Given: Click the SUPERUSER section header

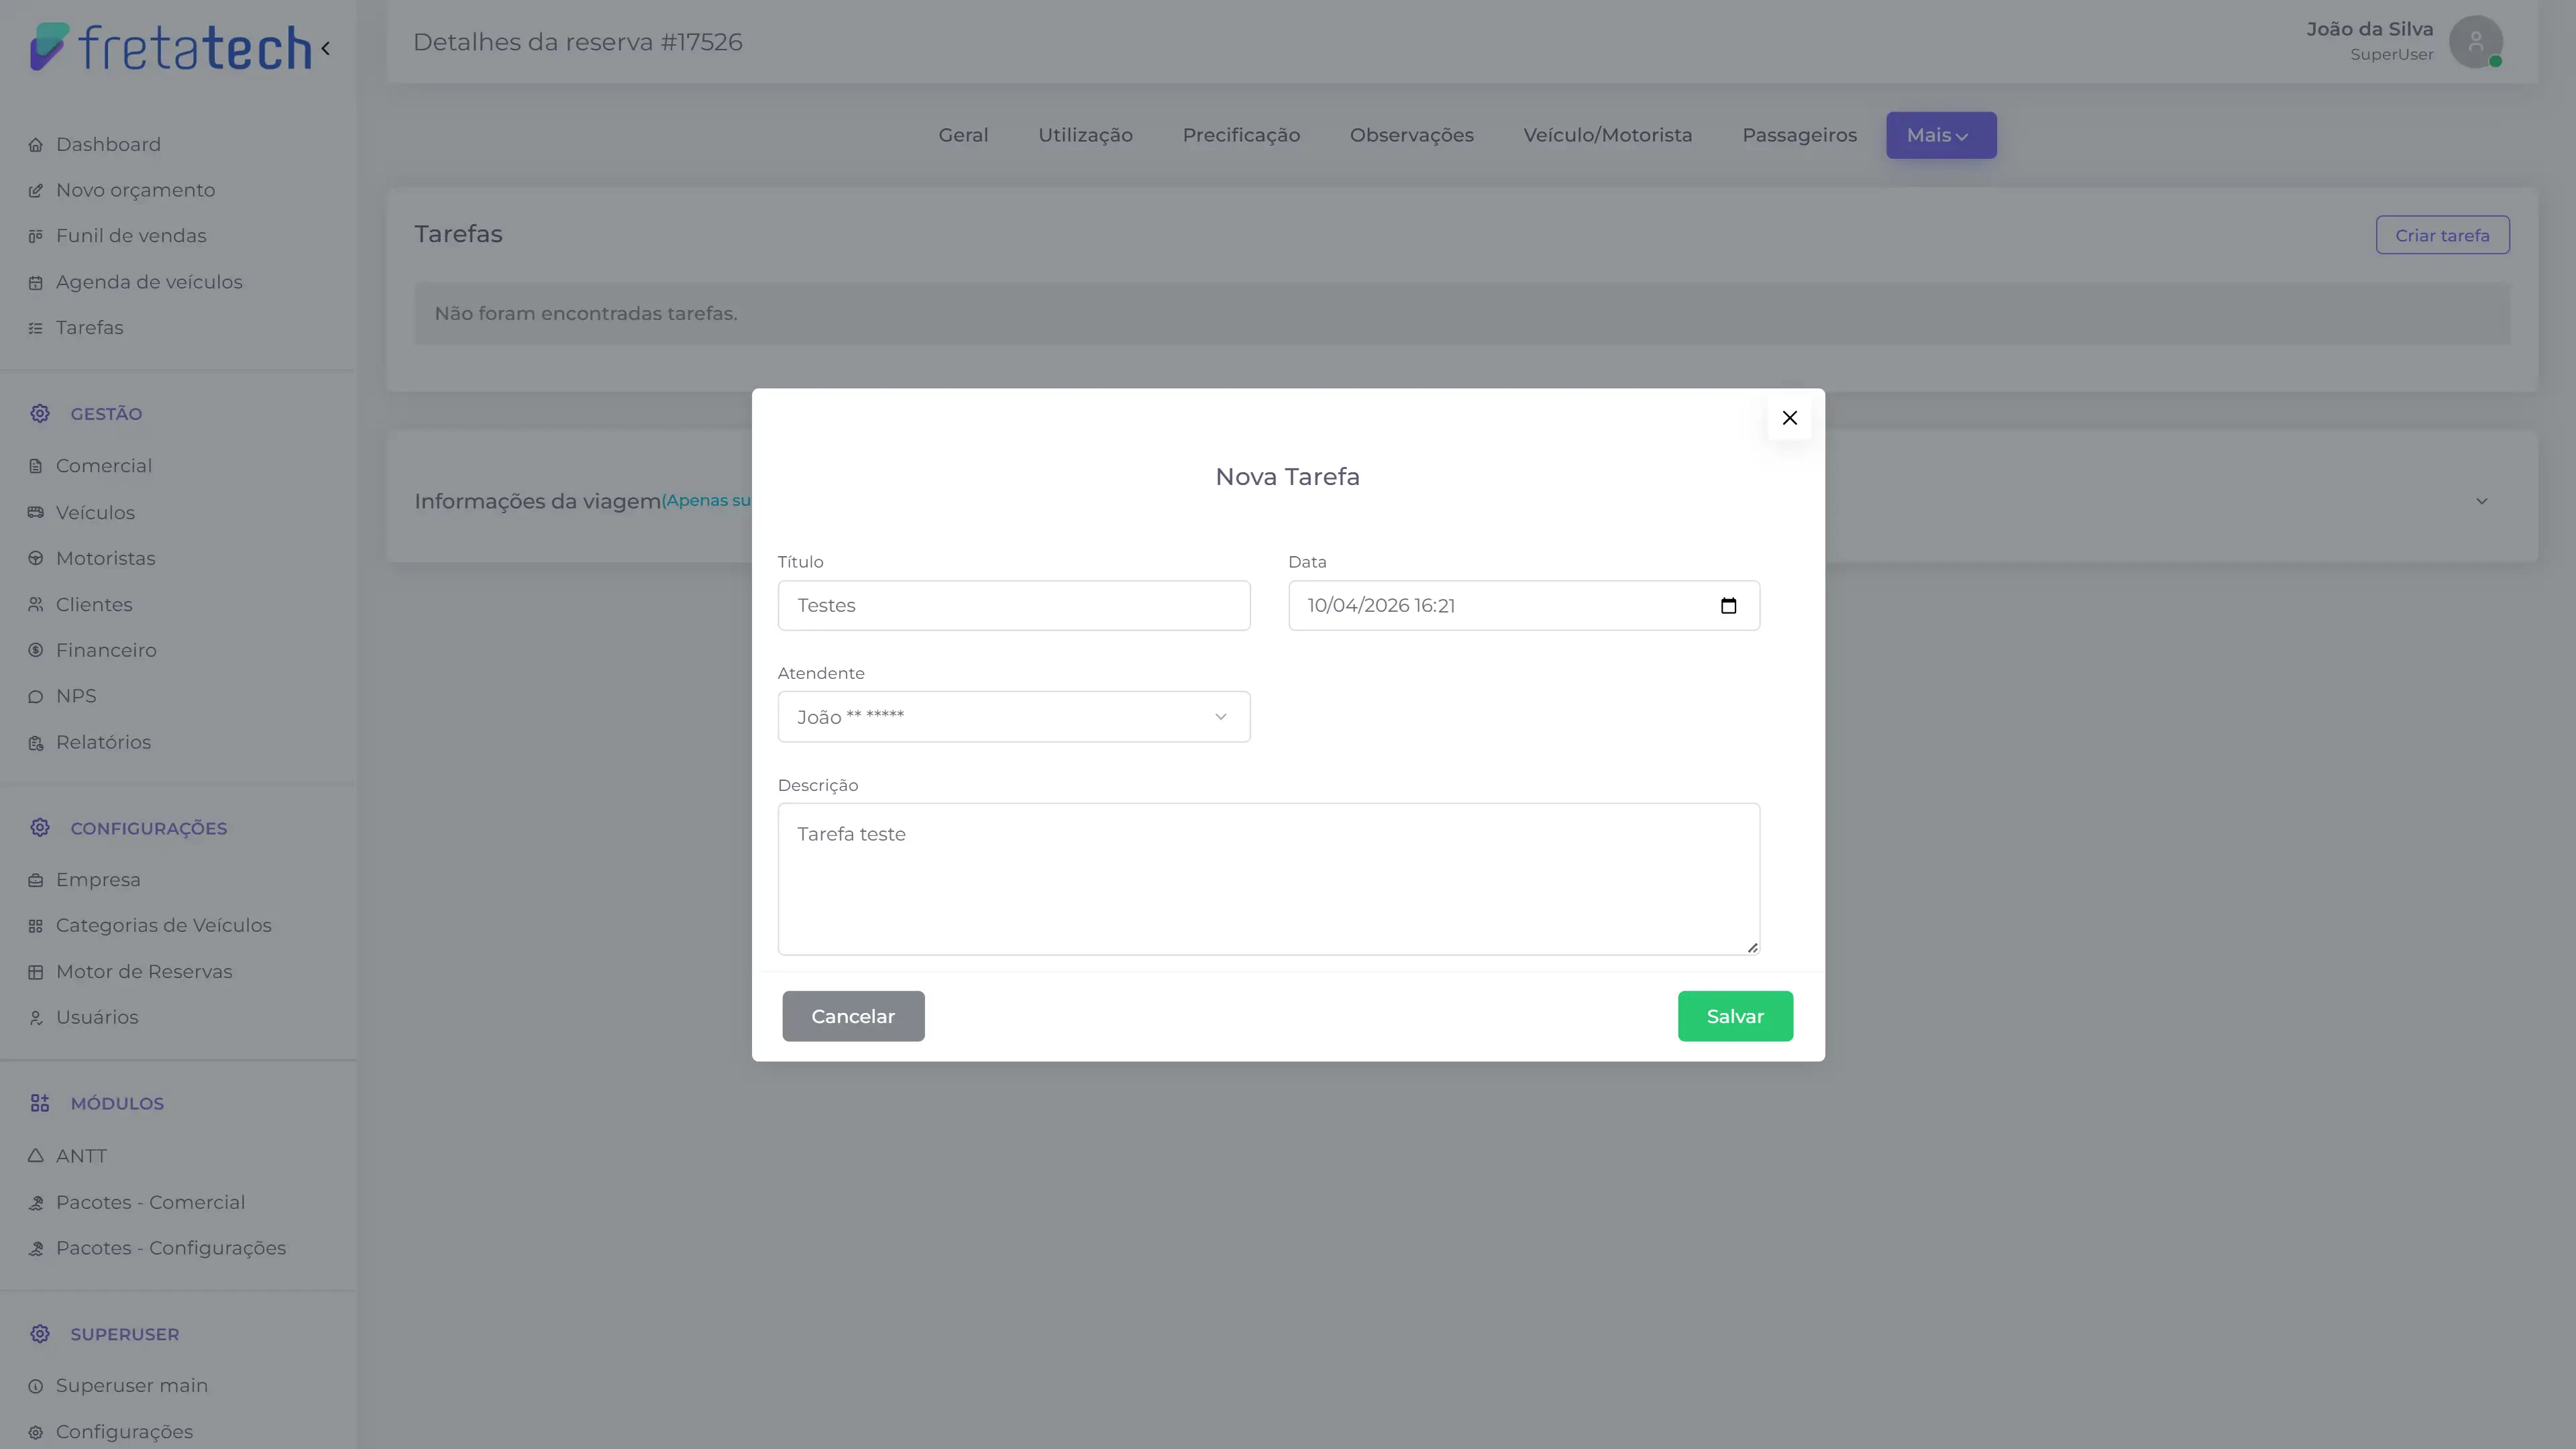Looking at the screenshot, I should coord(125,1334).
